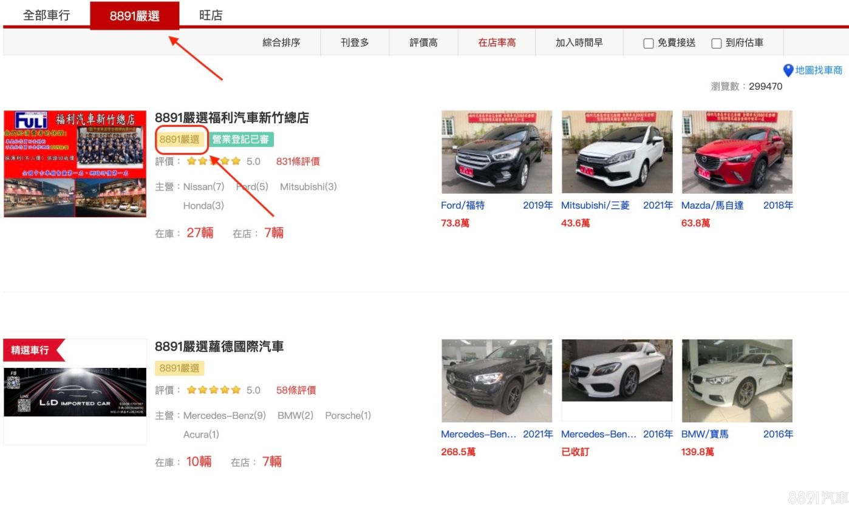Enable the 免費接送 checkbox
Image resolution: width=849 pixels, height=505 pixels.
click(x=649, y=43)
